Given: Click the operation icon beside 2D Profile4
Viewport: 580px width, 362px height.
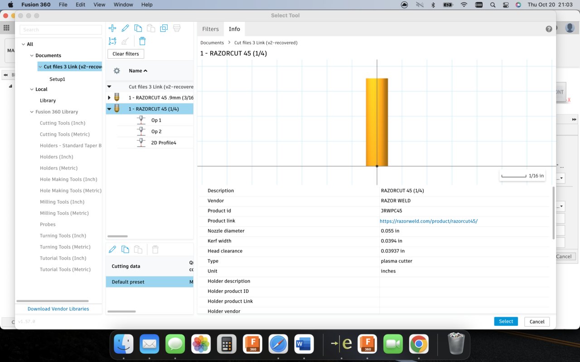Looking at the screenshot, I should pyautogui.click(x=141, y=143).
